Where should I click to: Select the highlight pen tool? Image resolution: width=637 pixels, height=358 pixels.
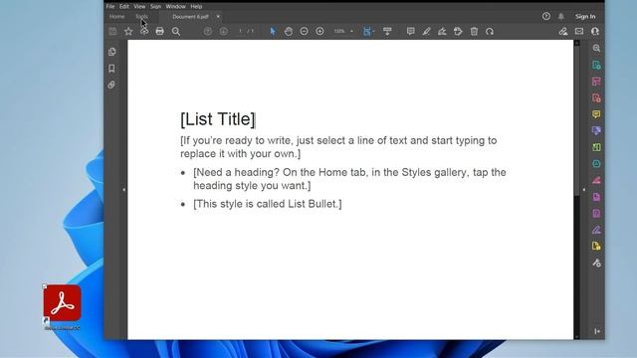[x=426, y=31]
